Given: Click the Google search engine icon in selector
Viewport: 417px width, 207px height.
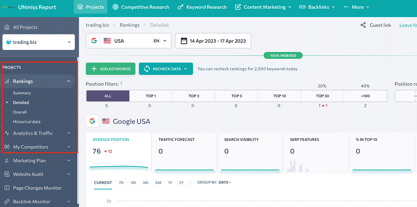Looking at the screenshot, I should point(94,41).
